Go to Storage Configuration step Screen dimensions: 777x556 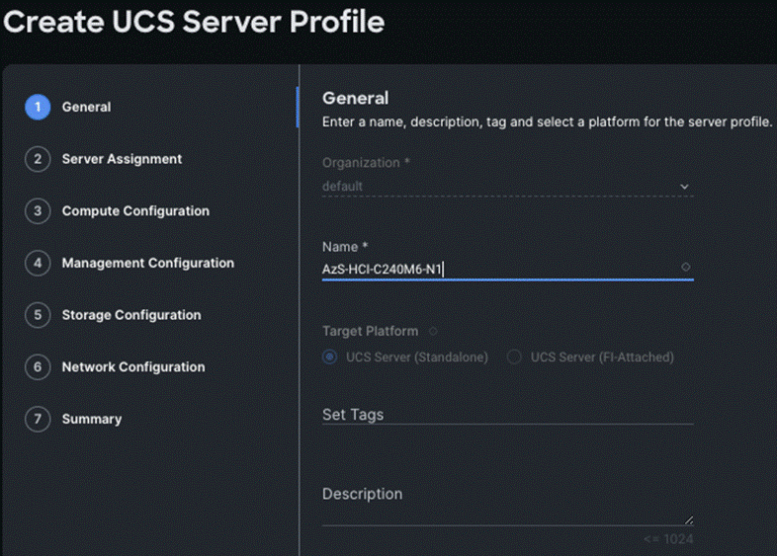tap(131, 315)
